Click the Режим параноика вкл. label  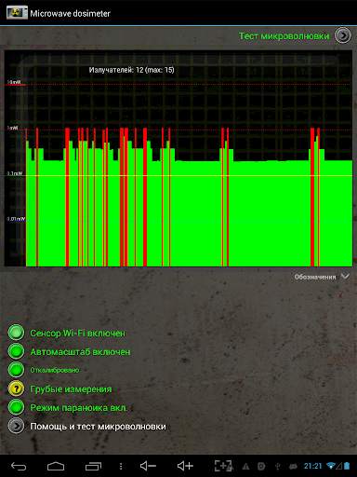pos(78,407)
